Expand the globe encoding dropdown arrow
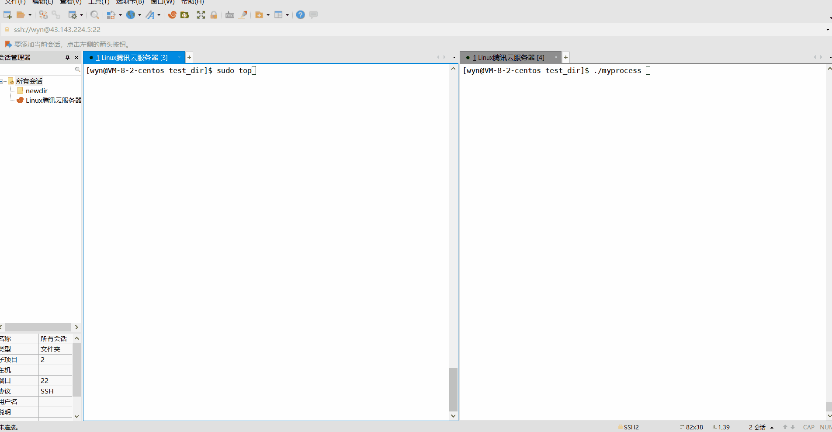 tap(139, 15)
